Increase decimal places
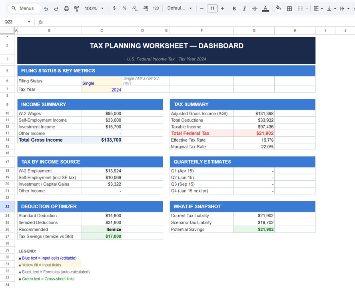The width and height of the screenshot is (355, 288). [146, 8]
